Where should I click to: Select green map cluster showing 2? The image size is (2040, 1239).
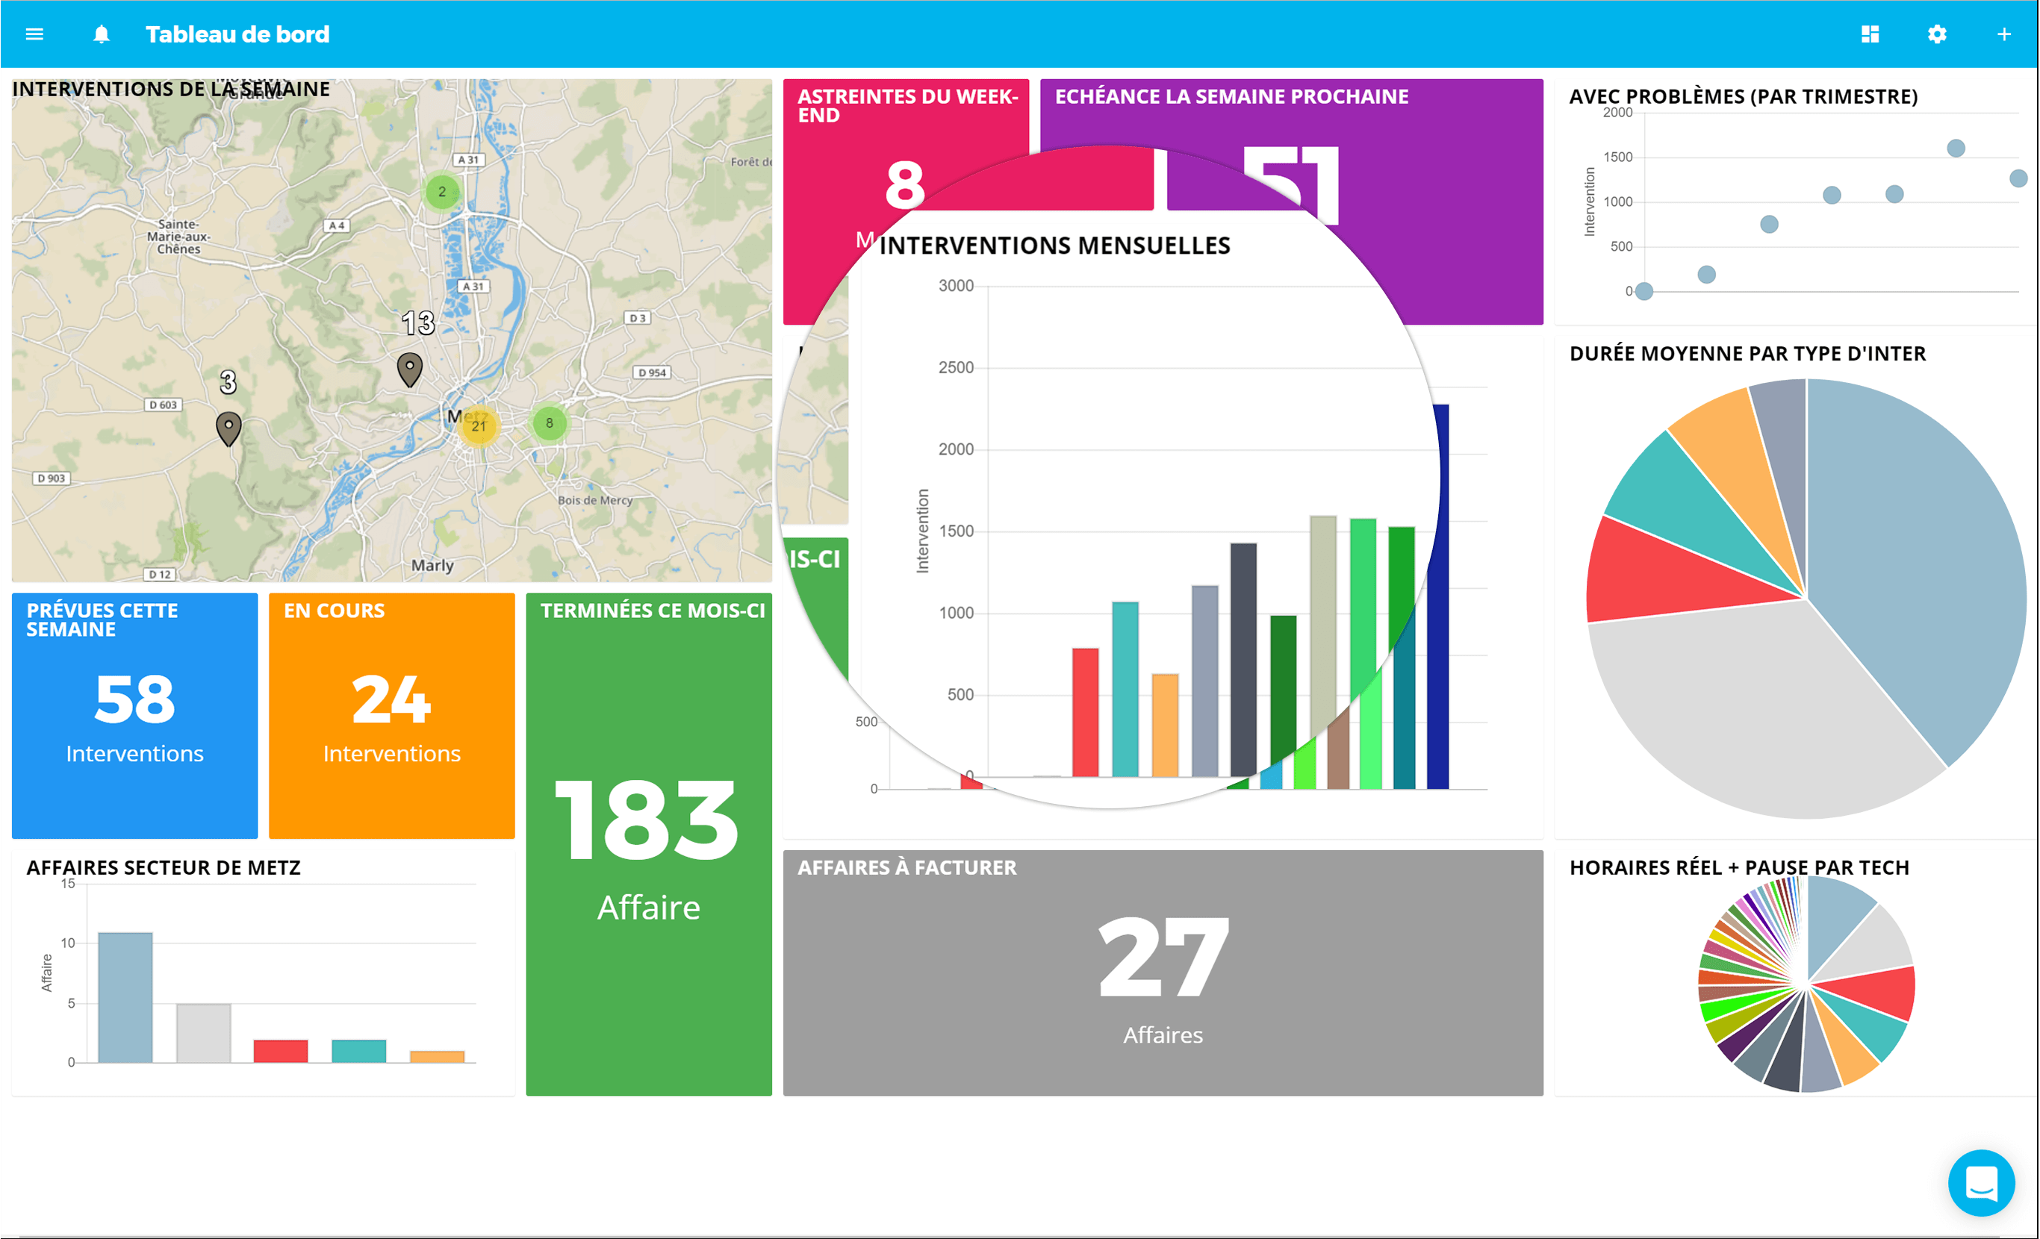(x=442, y=191)
